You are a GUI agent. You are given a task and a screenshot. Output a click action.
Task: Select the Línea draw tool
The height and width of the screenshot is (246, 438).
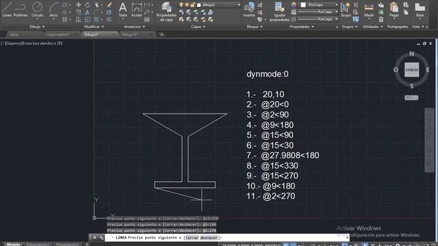click(7, 9)
